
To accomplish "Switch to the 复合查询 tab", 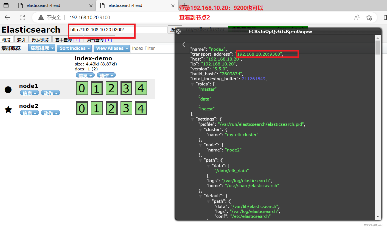I will [x=95, y=40].
